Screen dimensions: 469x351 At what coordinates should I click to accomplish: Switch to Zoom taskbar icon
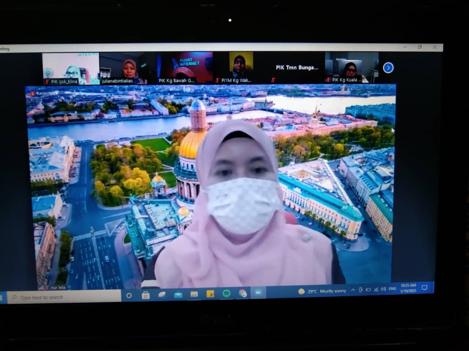(x=258, y=292)
